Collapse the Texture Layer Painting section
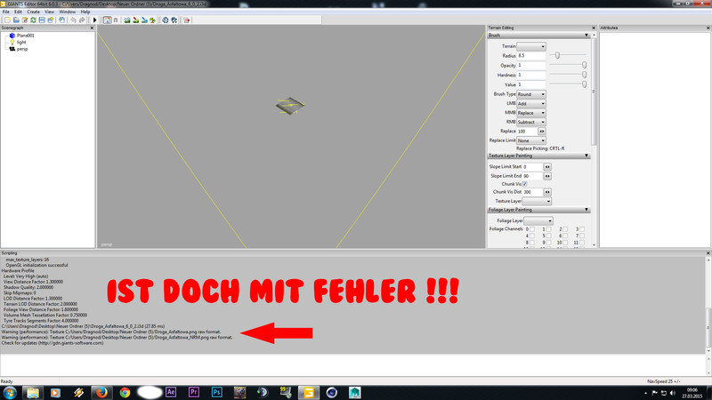Image resolution: width=712 pixels, height=400 pixels. [x=587, y=156]
